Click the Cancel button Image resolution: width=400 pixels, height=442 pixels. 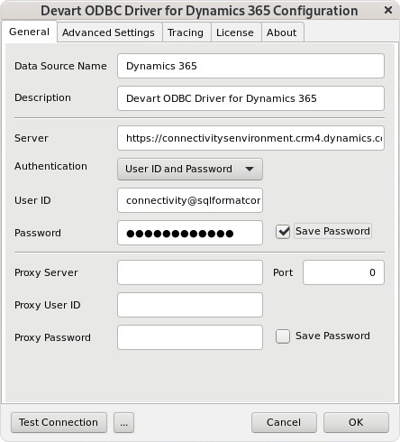(284, 422)
